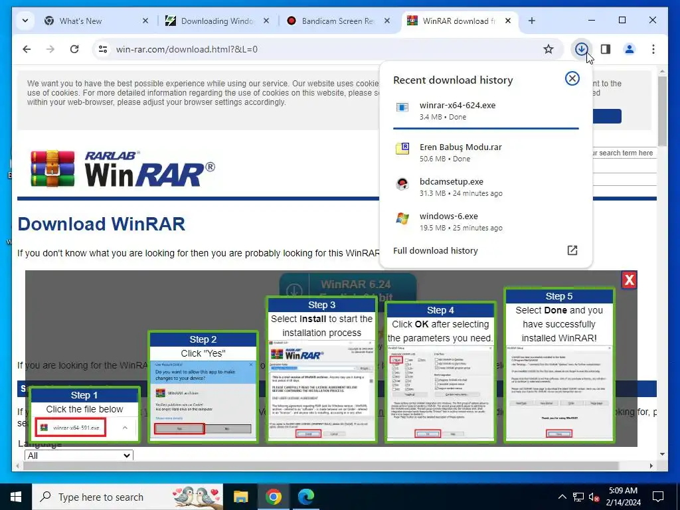Click the RARLAB WinRAR logo
Image resolution: width=680 pixels, height=510 pixels.
123,169
